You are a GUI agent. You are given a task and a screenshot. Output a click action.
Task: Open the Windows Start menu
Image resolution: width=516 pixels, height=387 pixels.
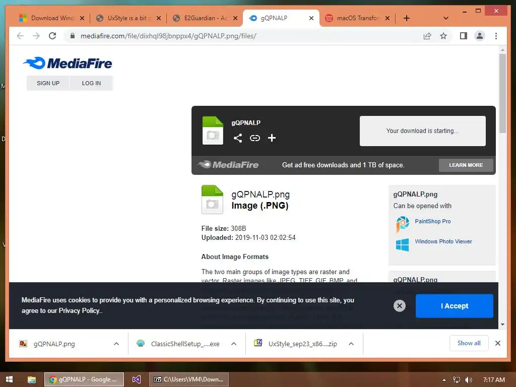(9, 379)
